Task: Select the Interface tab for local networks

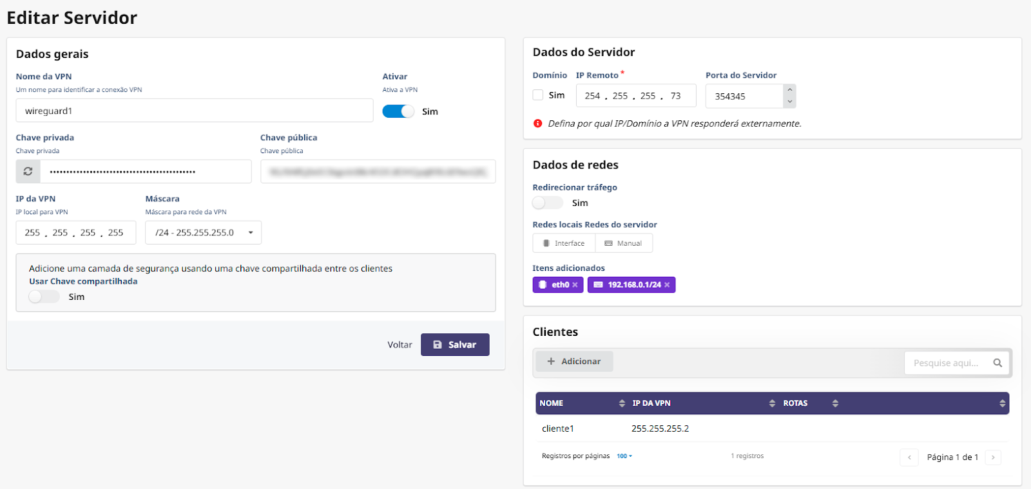Action: [564, 243]
